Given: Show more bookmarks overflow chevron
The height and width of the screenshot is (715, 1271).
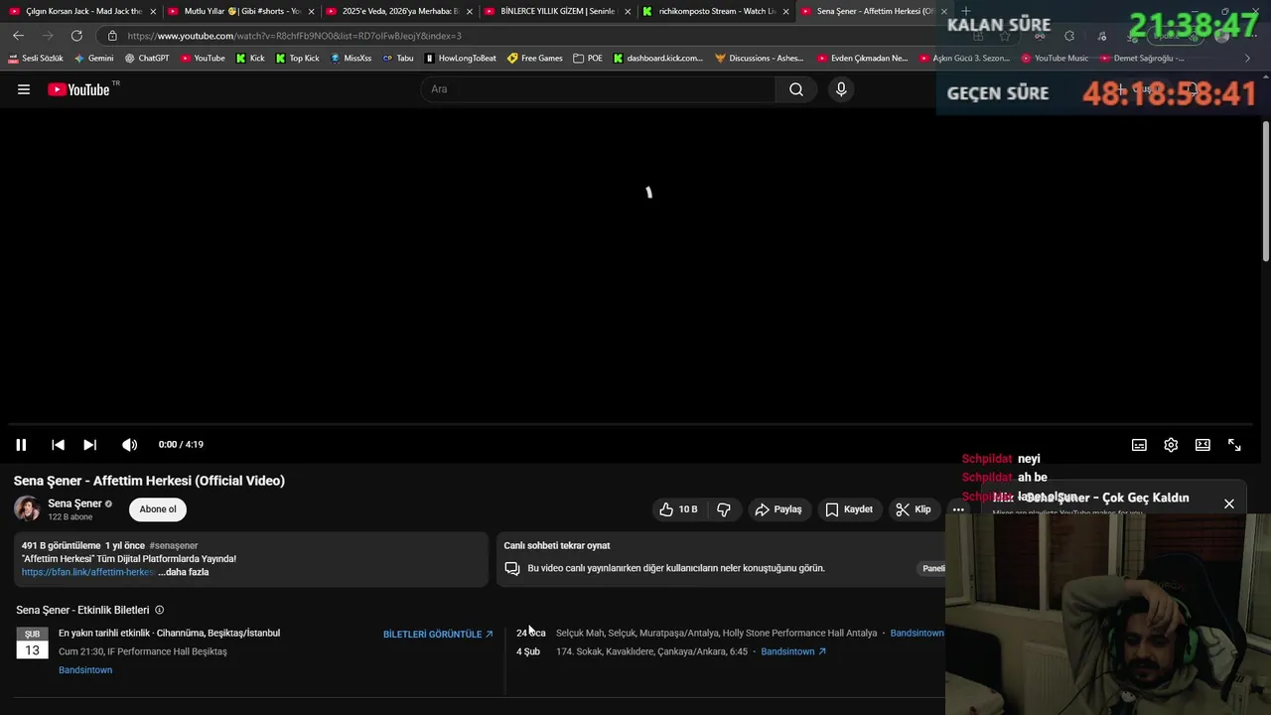Looking at the screenshot, I should [x=1247, y=59].
